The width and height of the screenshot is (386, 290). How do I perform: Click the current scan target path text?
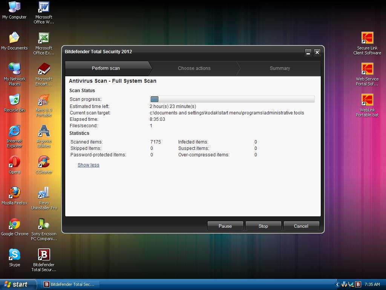(x=227, y=113)
